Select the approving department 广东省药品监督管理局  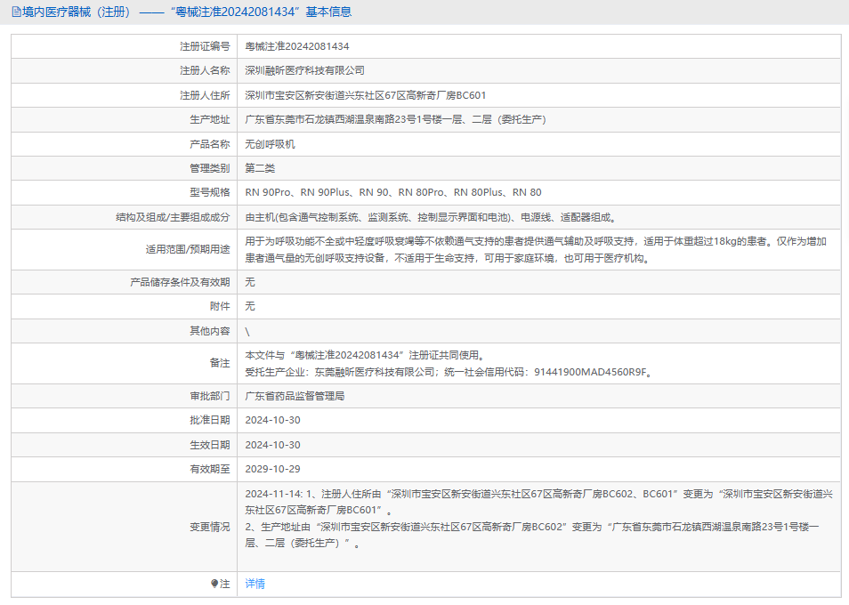coord(295,396)
